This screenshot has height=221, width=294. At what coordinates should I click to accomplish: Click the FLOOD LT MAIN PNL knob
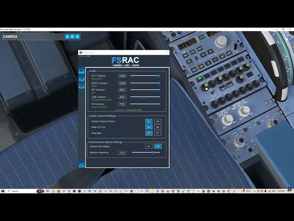[x=227, y=120]
